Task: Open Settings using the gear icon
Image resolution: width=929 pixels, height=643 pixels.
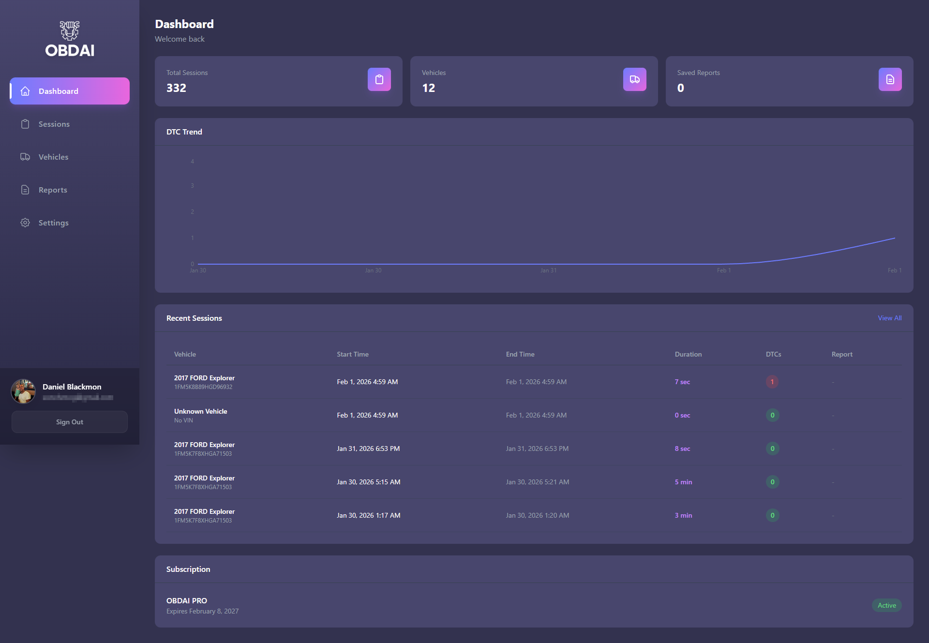Action: click(25, 223)
